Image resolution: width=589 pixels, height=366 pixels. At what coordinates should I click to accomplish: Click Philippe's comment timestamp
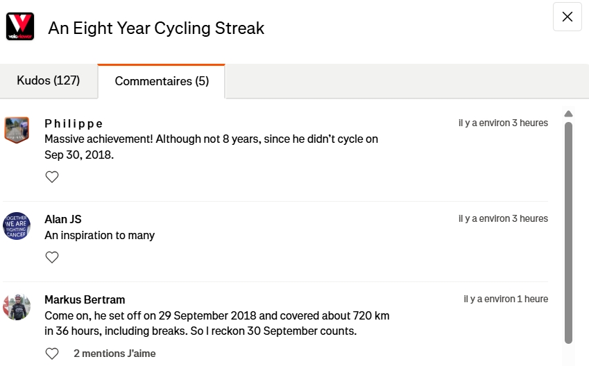pos(503,123)
